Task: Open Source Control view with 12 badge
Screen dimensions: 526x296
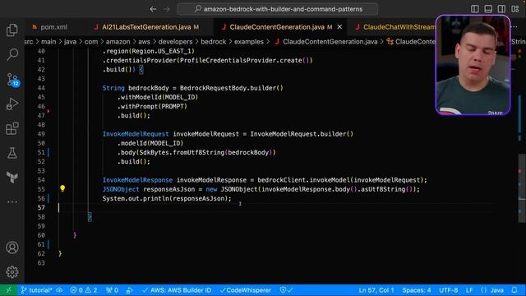Action: [x=13, y=80]
